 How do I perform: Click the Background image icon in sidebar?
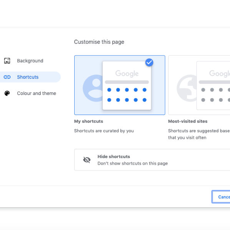(x=7, y=61)
